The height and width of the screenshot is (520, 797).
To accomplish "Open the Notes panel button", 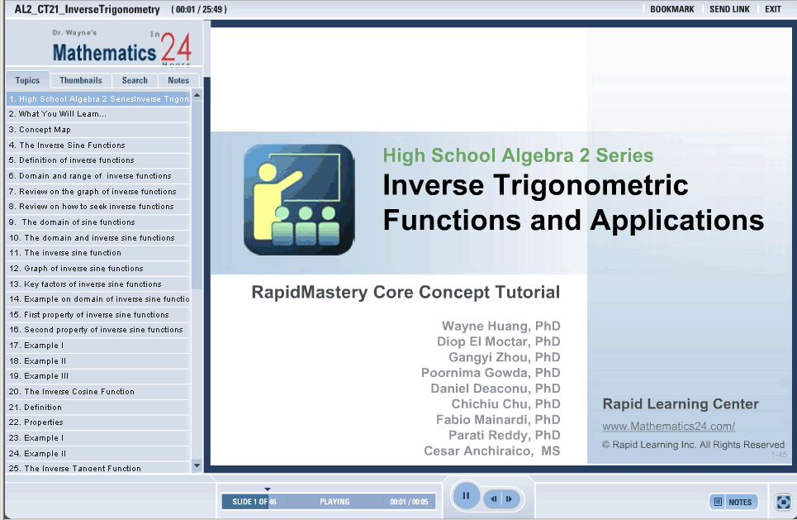I will [733, 502].
